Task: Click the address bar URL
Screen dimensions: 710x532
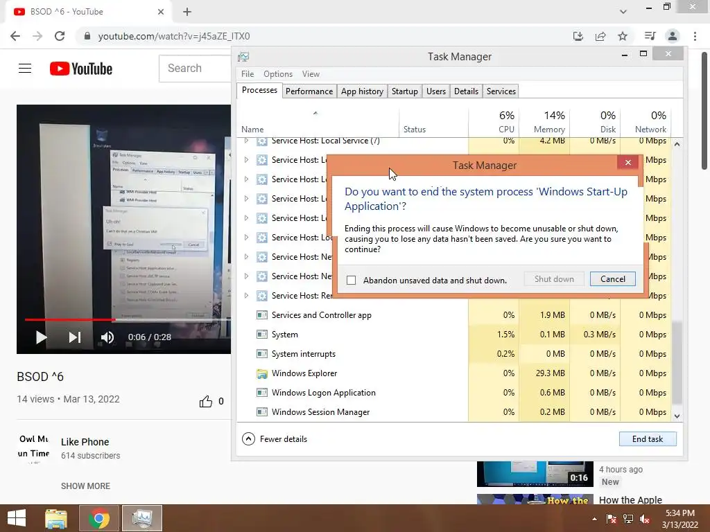Action: coord(174,36)
